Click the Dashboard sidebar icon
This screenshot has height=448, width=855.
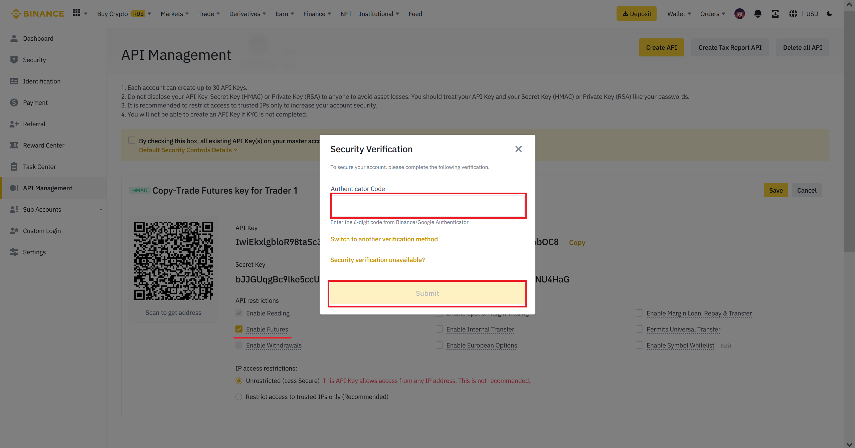(x=14, y=38)
